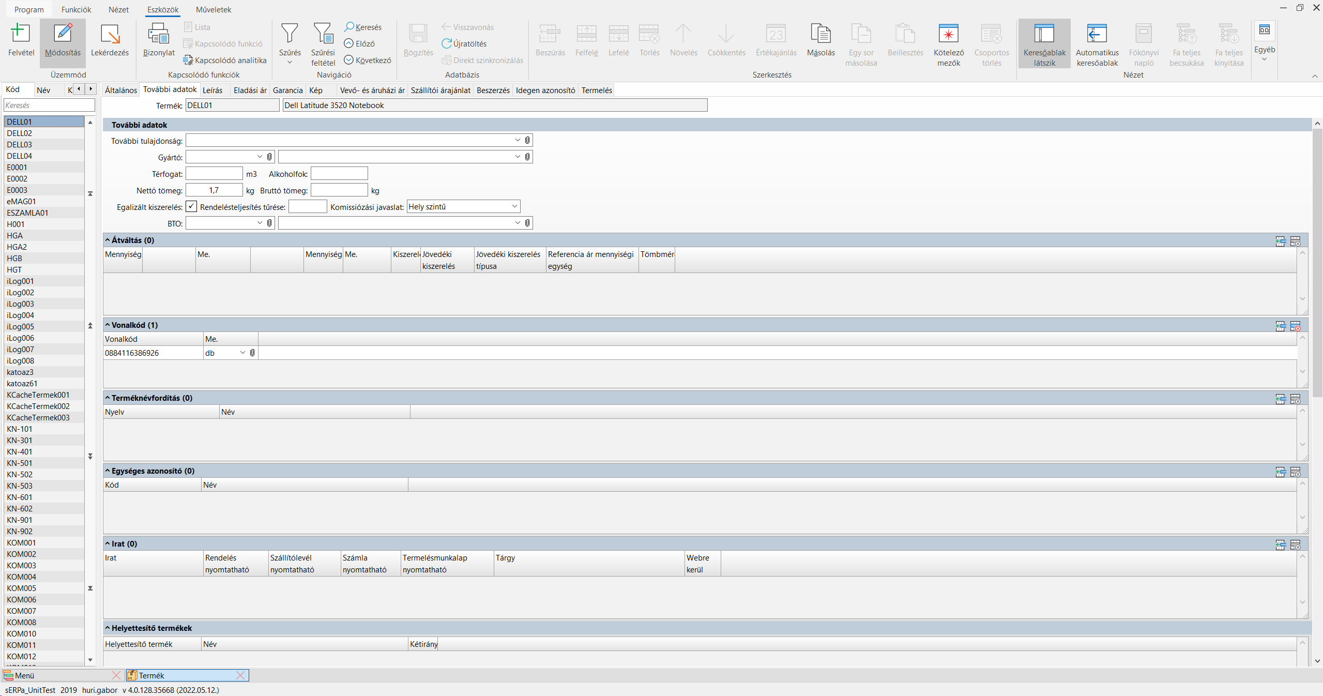Click the Nettó tömeg input field
This screenshot has height=696, width=1323.
tap(214, 190)
